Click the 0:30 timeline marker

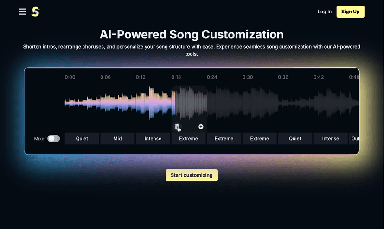tap(248, 77)
